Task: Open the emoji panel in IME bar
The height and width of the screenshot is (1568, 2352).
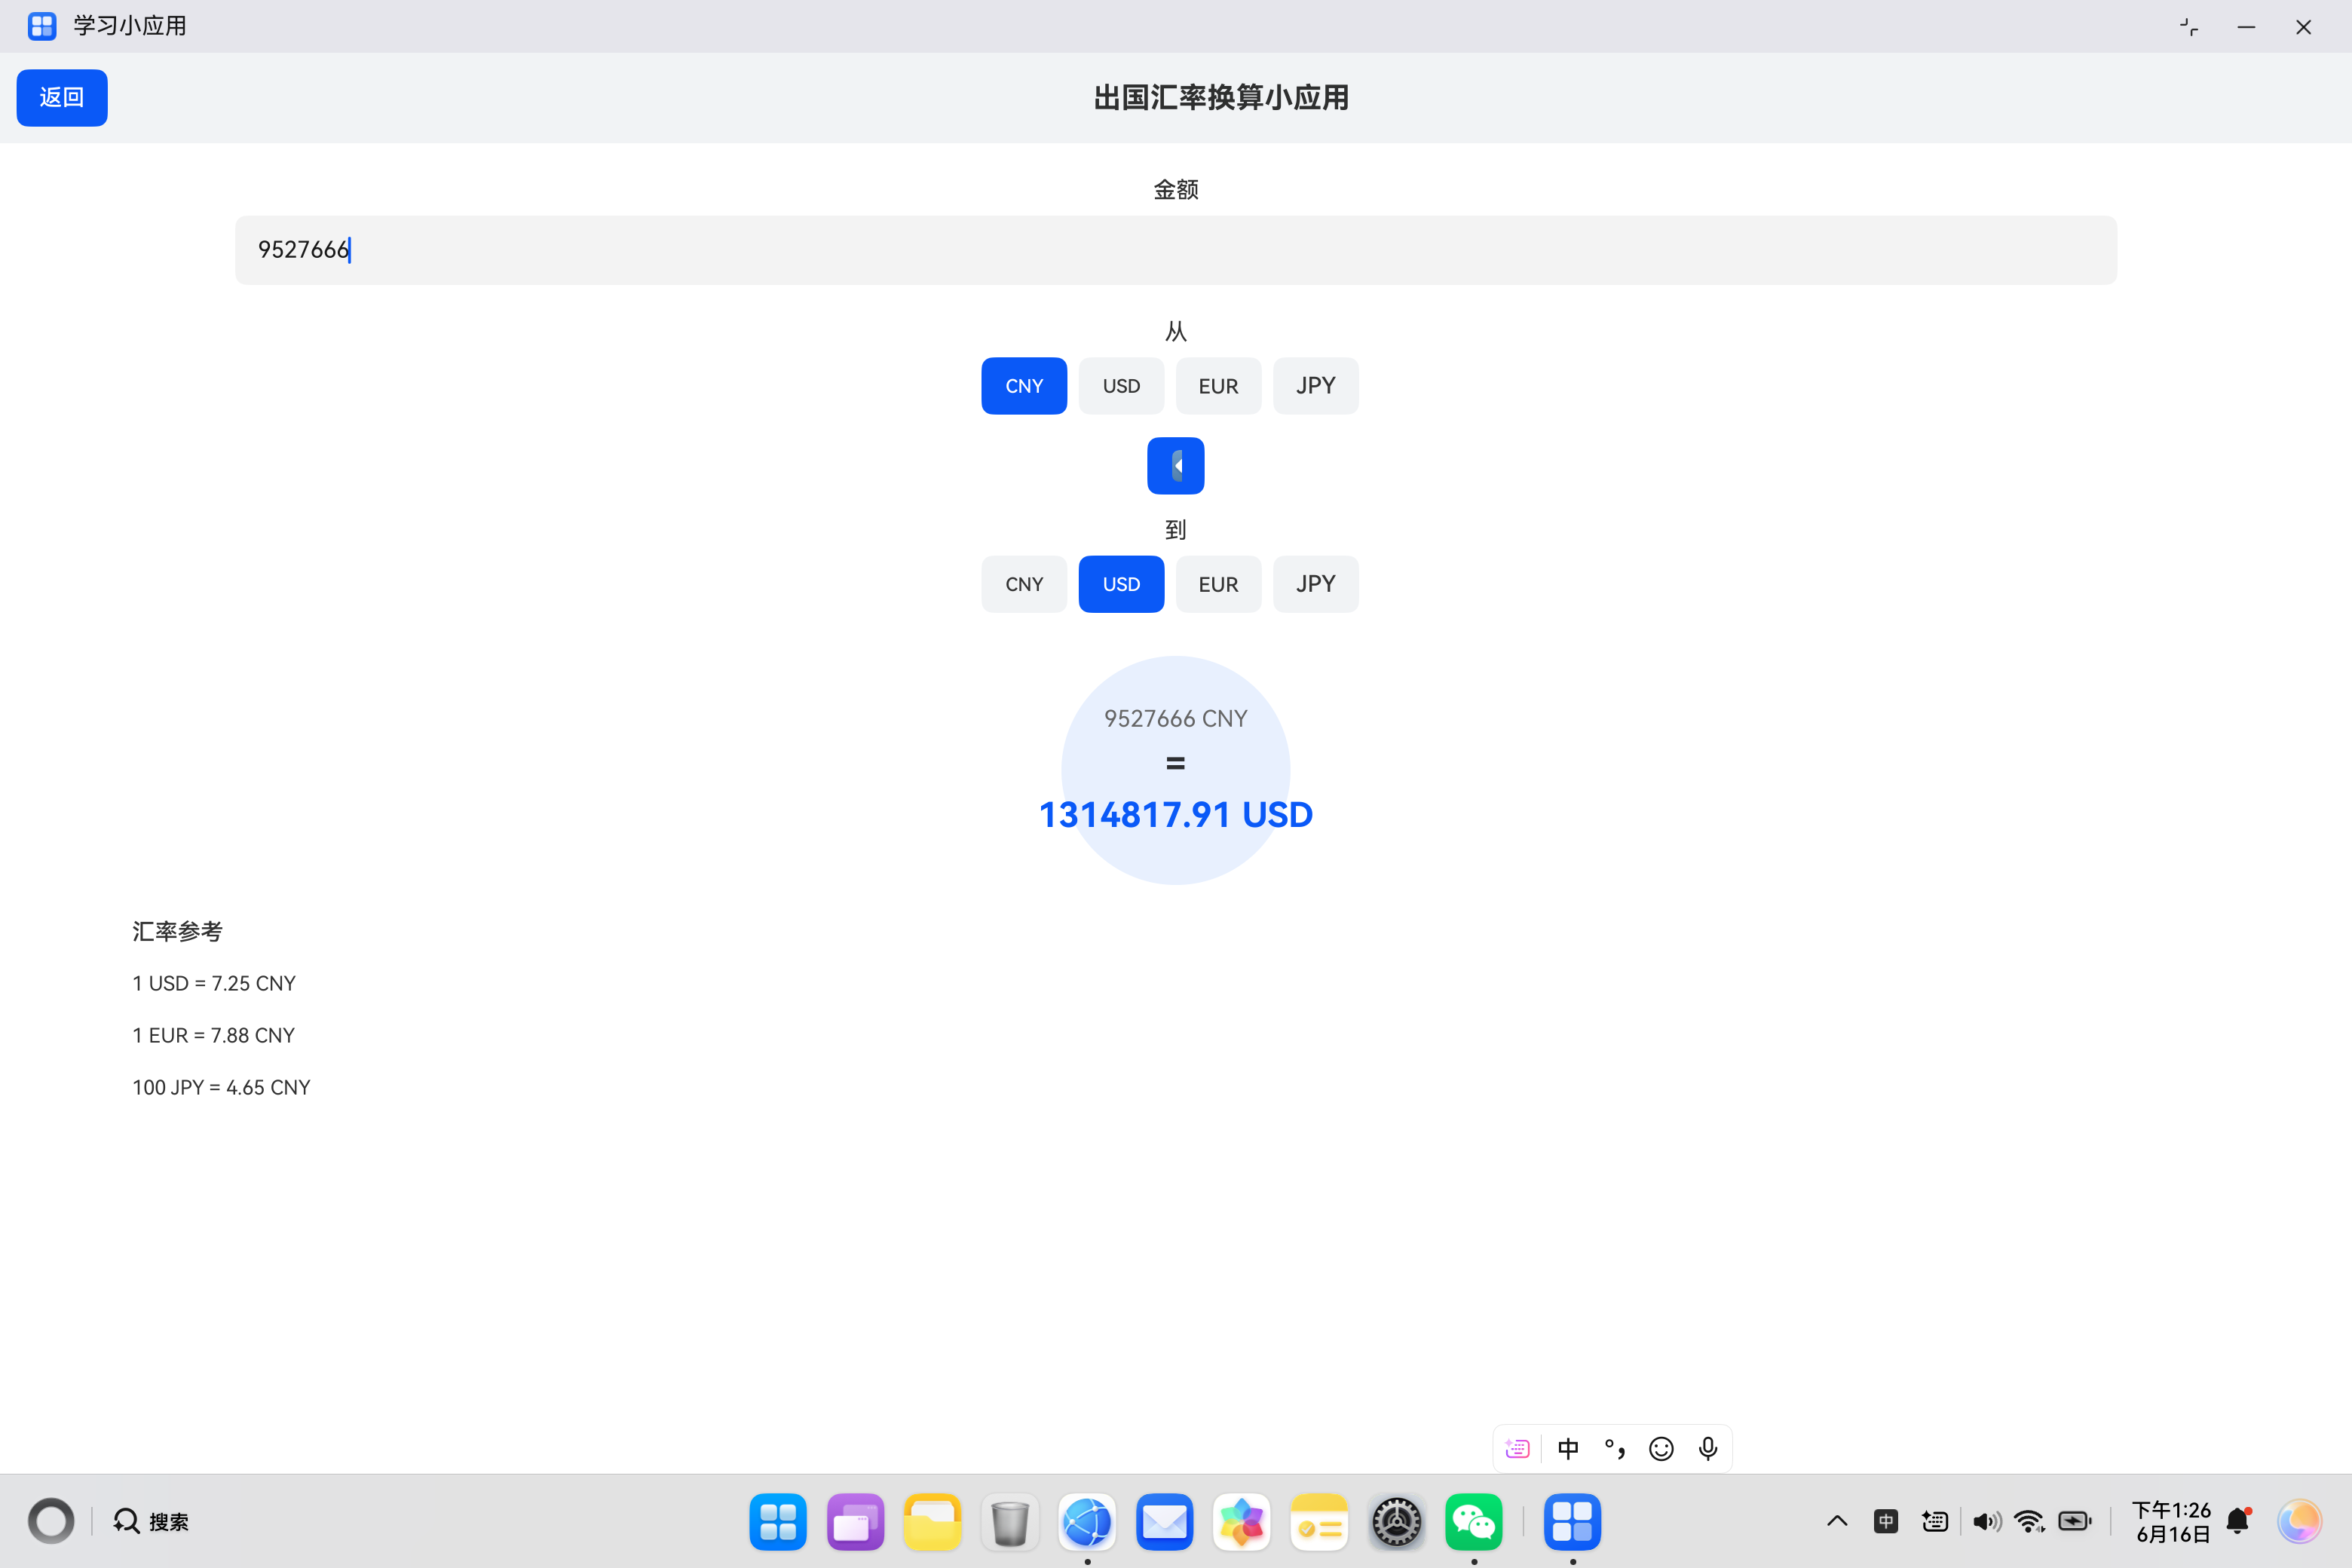Action: (1661, 1448)
